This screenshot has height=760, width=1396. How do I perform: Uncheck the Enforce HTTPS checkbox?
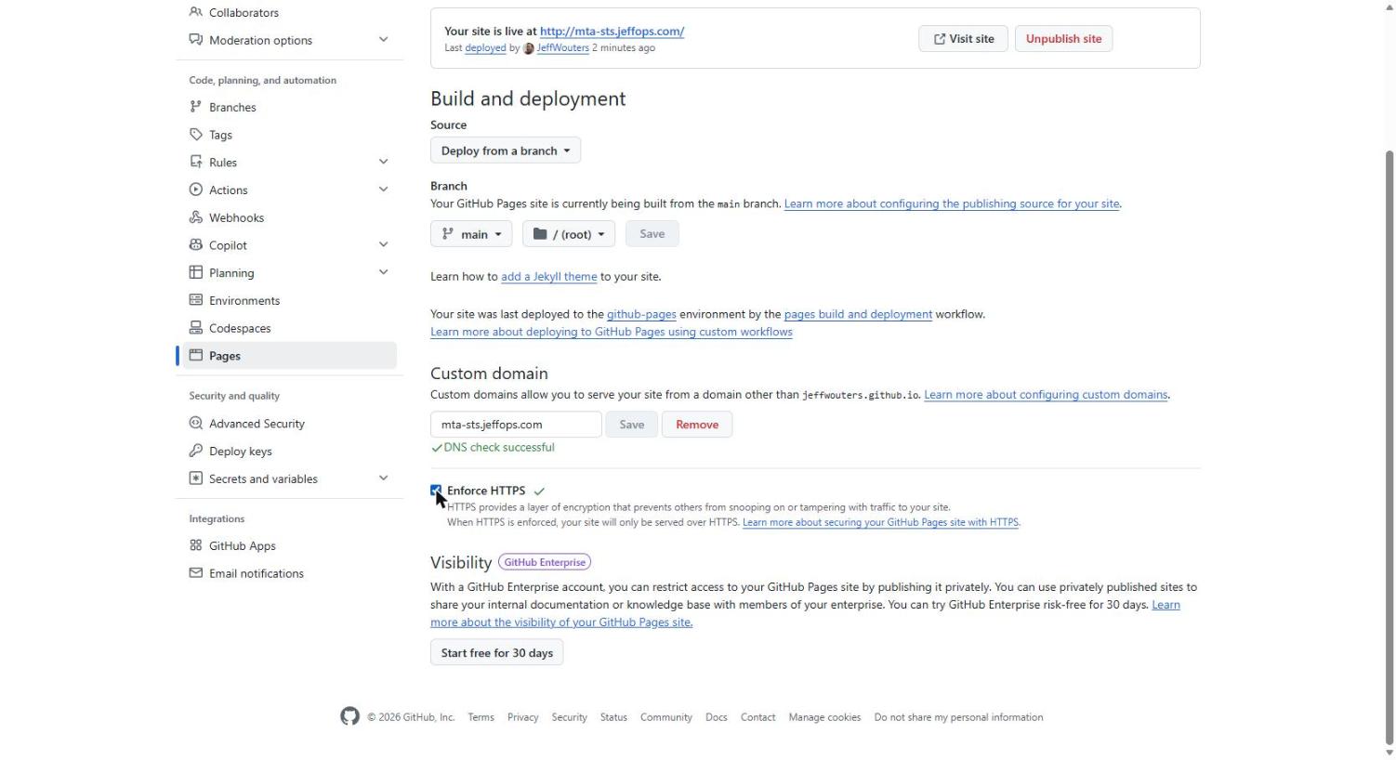click(436, 491)
